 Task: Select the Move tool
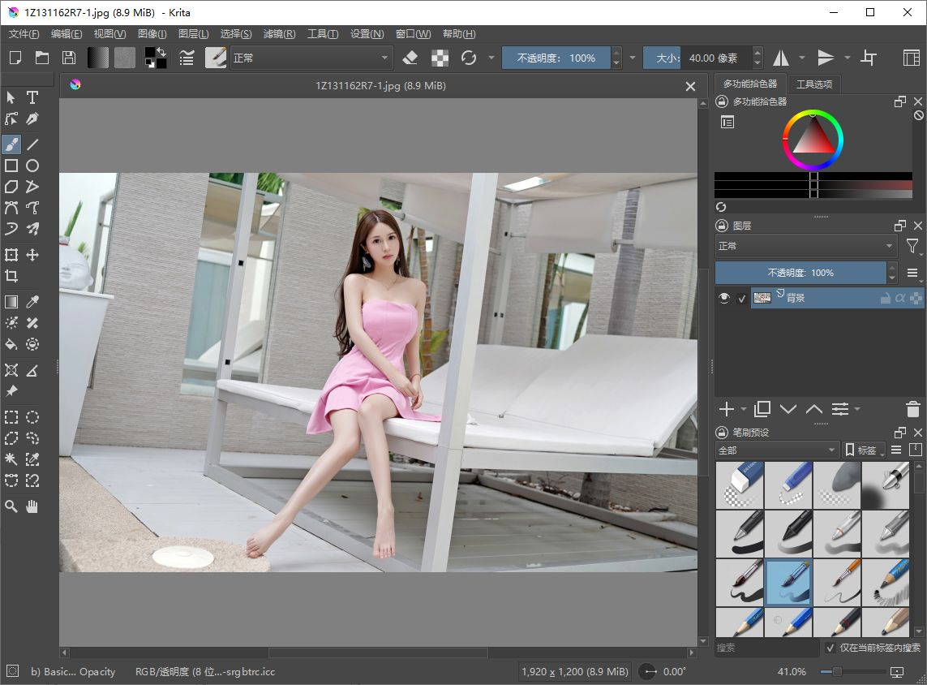pos(32,255)
